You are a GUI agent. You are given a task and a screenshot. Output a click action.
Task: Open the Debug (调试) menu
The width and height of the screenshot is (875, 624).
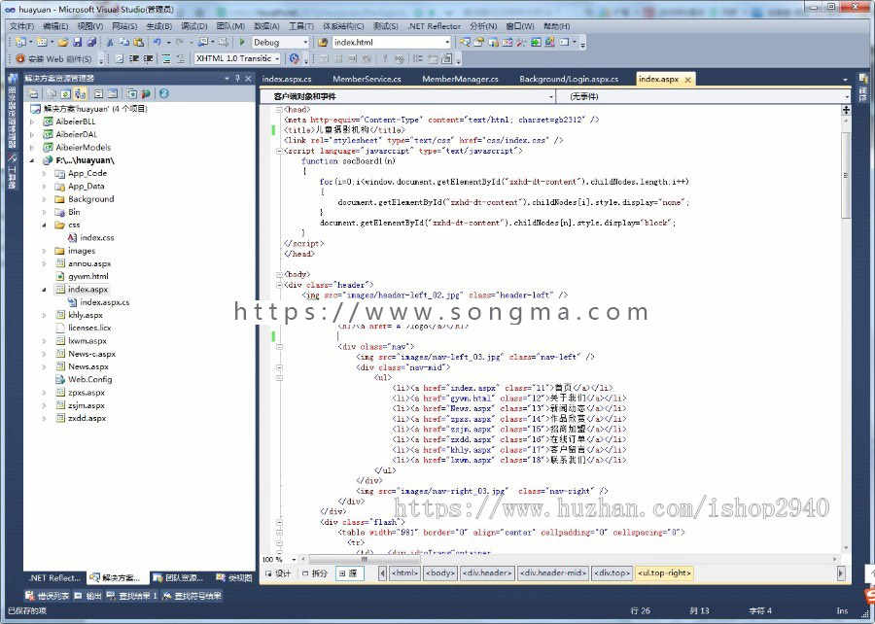(x=194, y=26)
